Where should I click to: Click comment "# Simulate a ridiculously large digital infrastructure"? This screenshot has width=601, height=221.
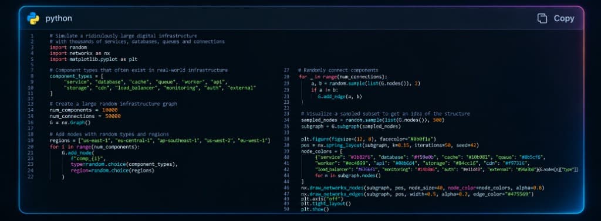coord(123,36)
